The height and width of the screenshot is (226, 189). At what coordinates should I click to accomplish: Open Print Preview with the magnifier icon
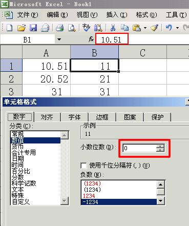tap(72, 28)
